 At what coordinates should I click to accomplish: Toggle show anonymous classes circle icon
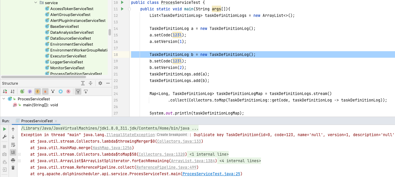point(61,91)
